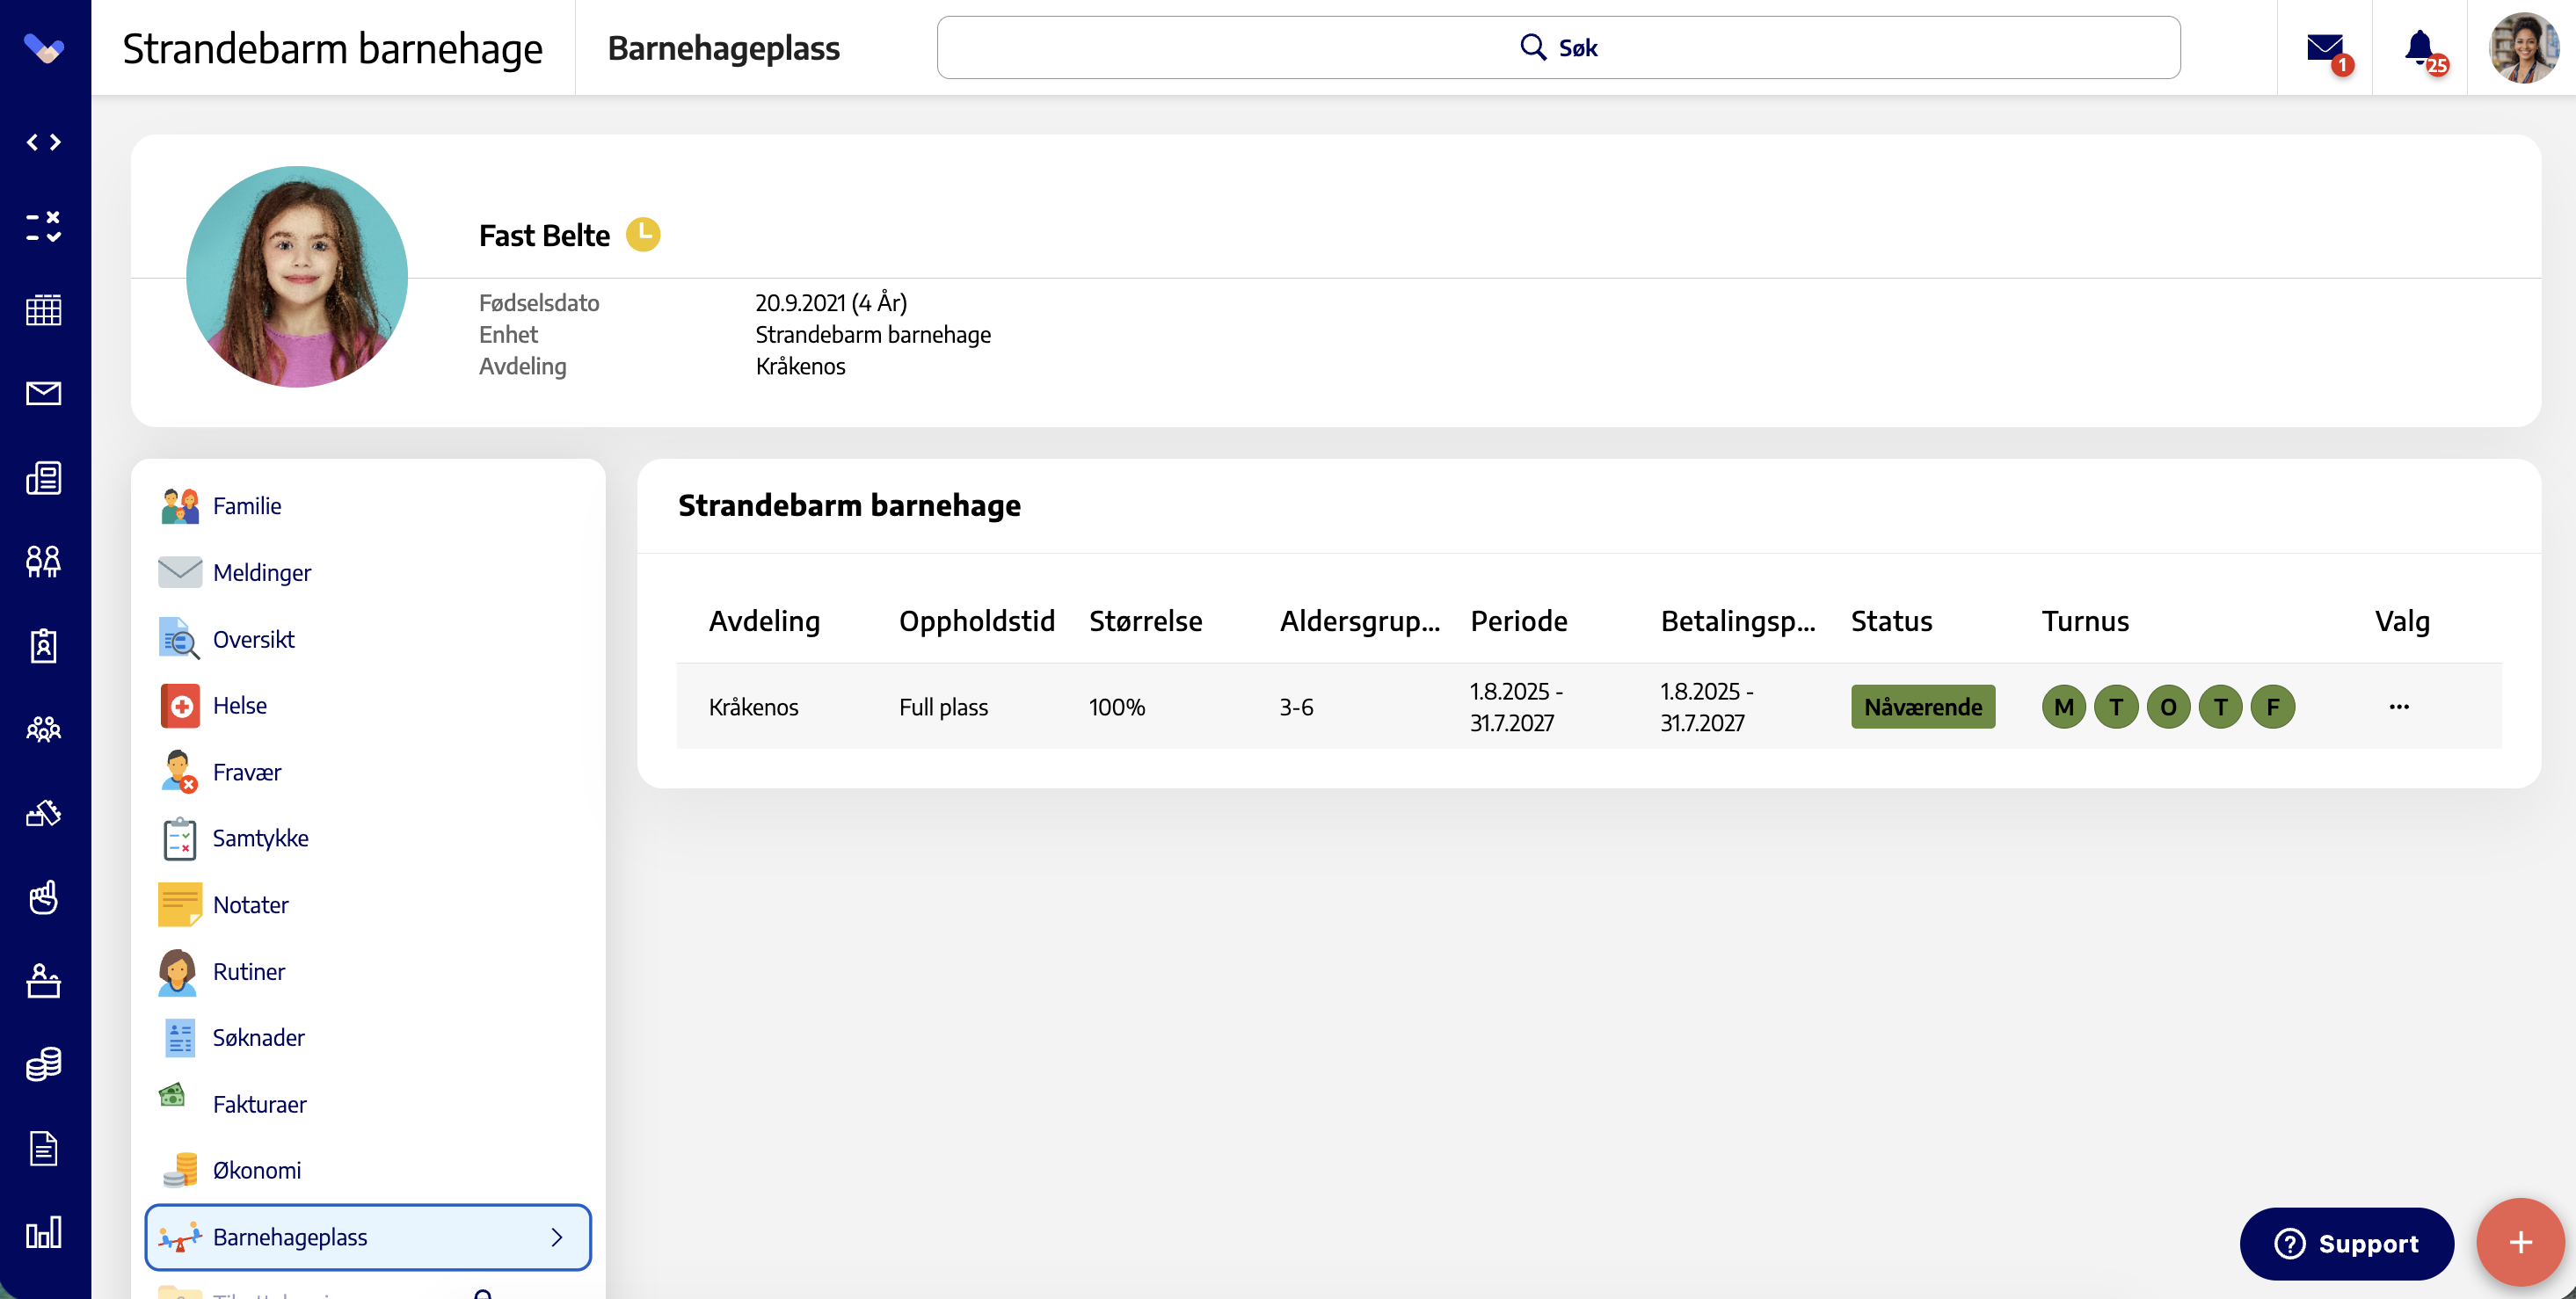This screenshot has width=2576, height=1299.
Task: Open the person at desk icon in the sidebar
Action: tap(44, 981)
